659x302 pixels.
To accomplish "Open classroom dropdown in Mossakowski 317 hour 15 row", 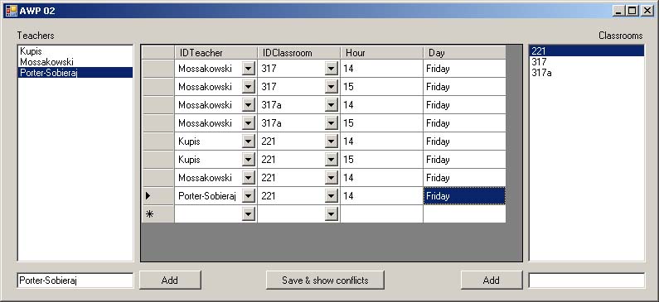I will 332,86.
